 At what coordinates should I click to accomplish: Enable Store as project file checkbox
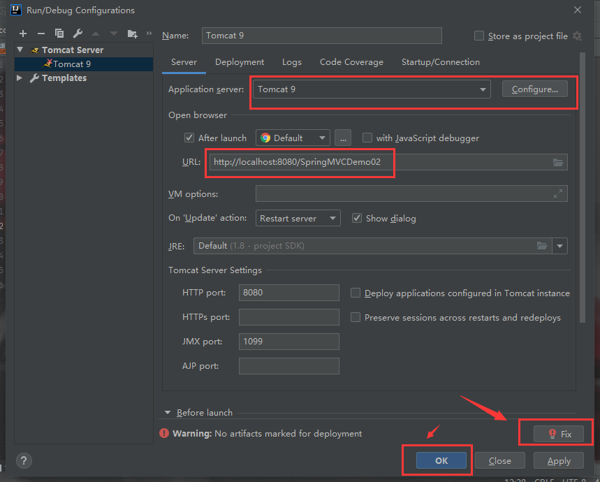point(478,36)
